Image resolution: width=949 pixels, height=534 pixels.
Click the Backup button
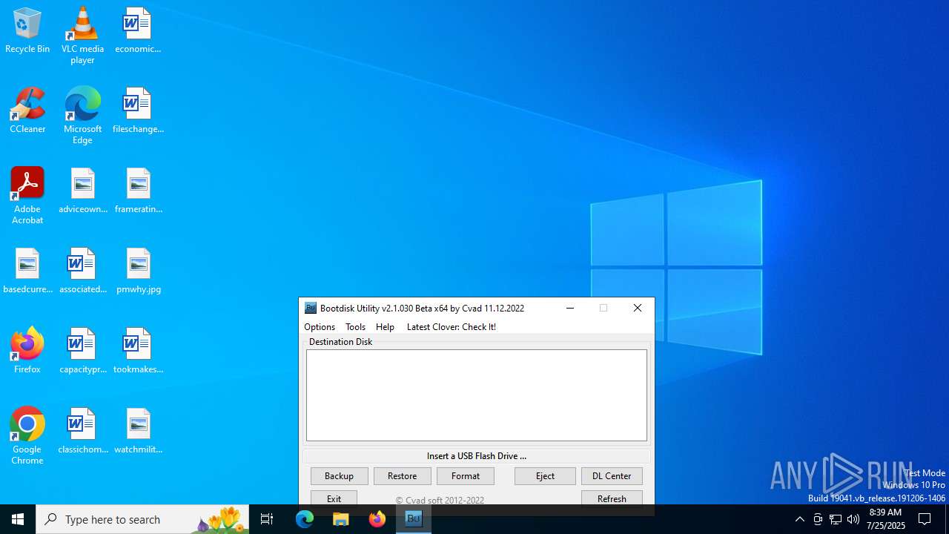(339, 476)
